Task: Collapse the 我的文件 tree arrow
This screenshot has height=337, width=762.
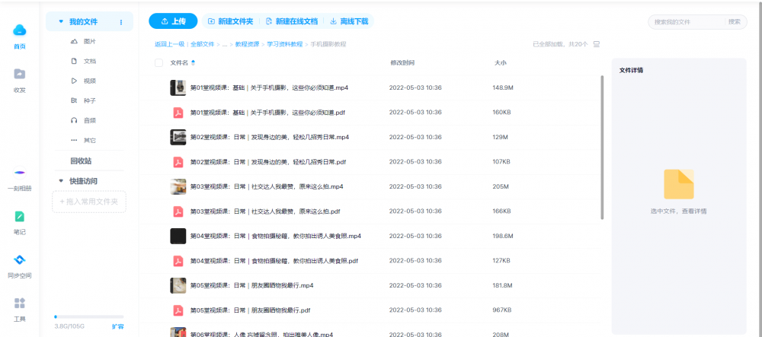Action: (x=61, y=22)
